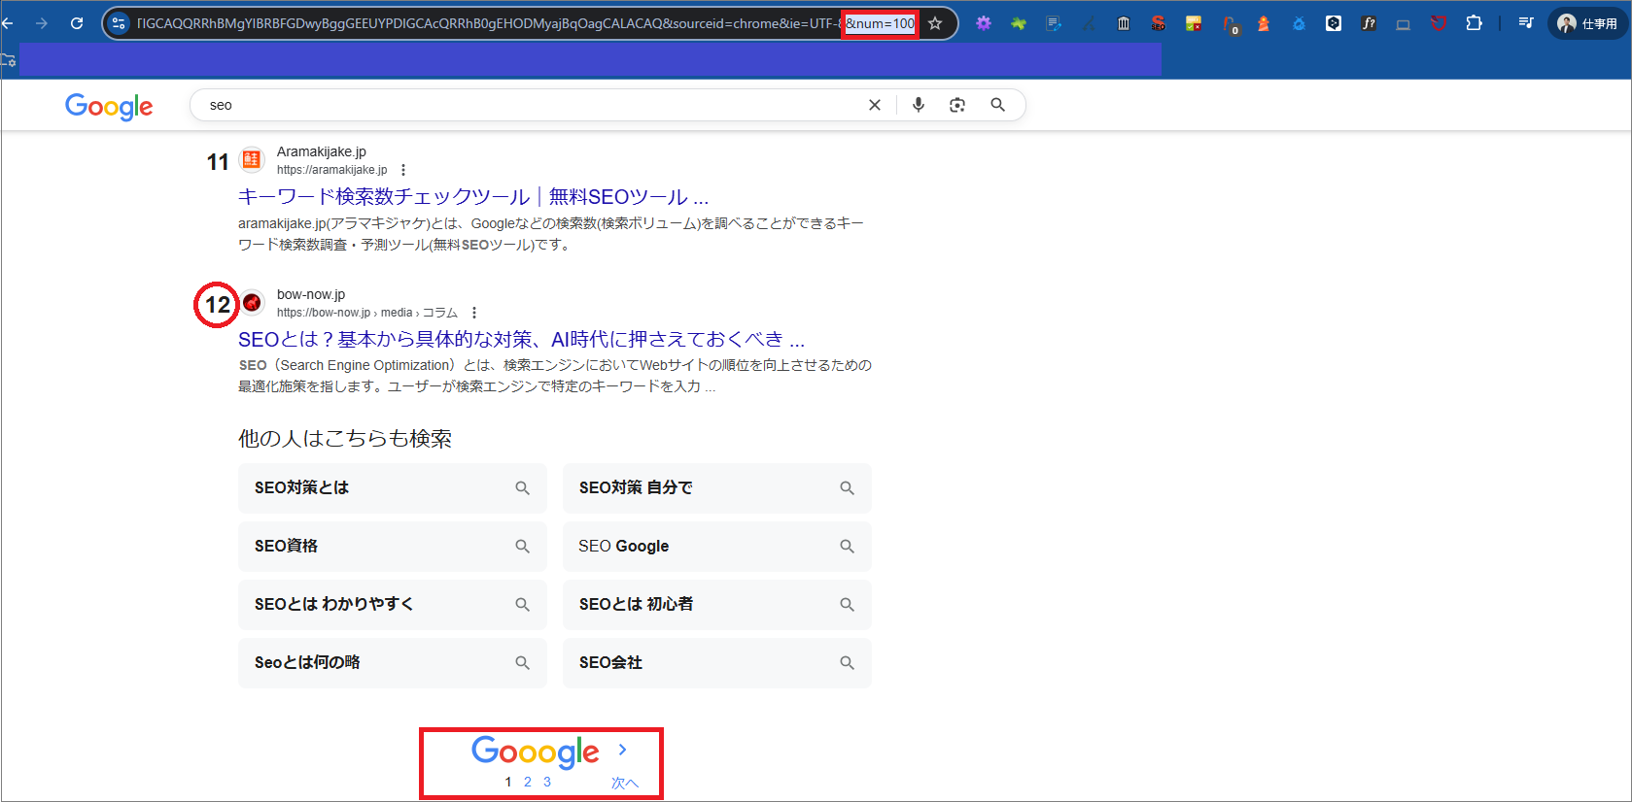Go to results page 2
This screenshot has height=802, width=1632.
[x=528, y=782]
